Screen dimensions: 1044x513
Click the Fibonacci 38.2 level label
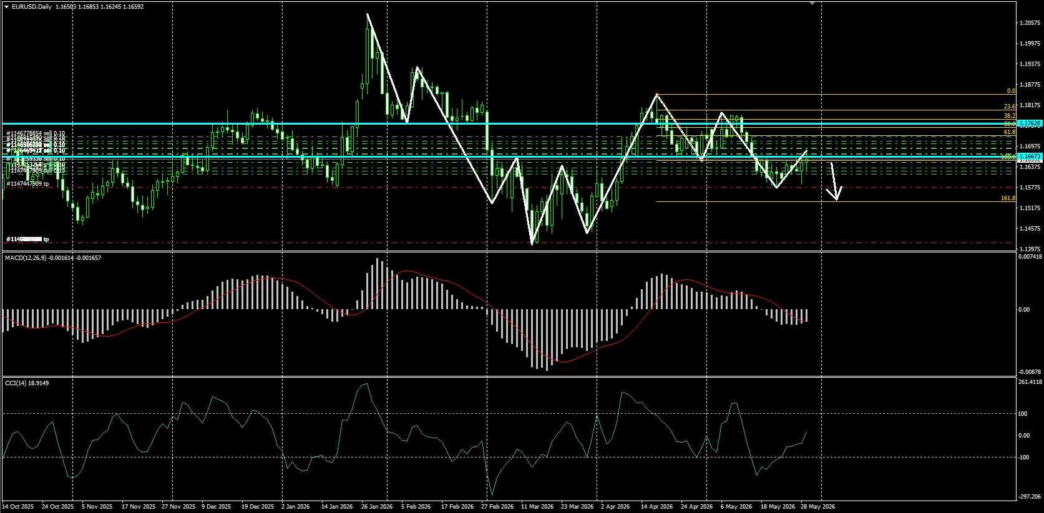(1010, 116)
